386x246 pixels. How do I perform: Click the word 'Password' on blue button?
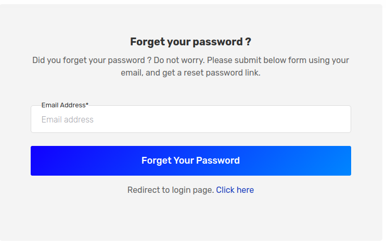click(218, 161)
